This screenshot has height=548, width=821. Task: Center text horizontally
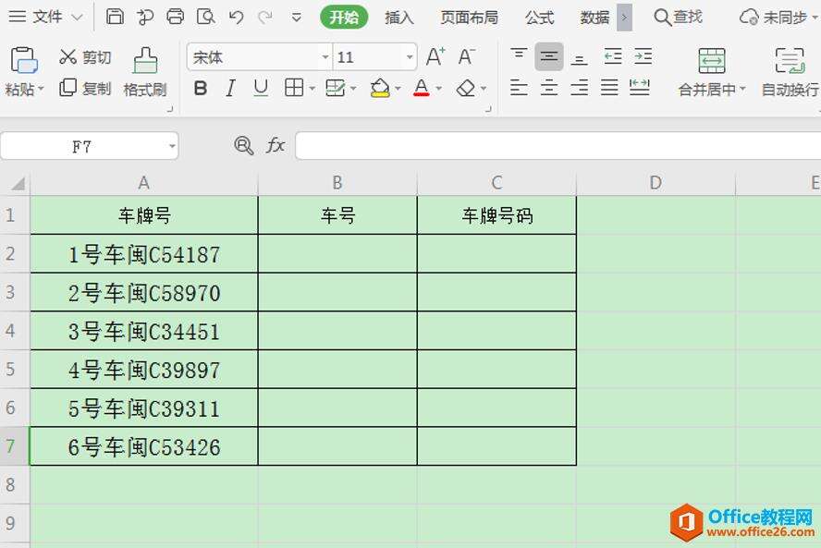click(549, 87)
